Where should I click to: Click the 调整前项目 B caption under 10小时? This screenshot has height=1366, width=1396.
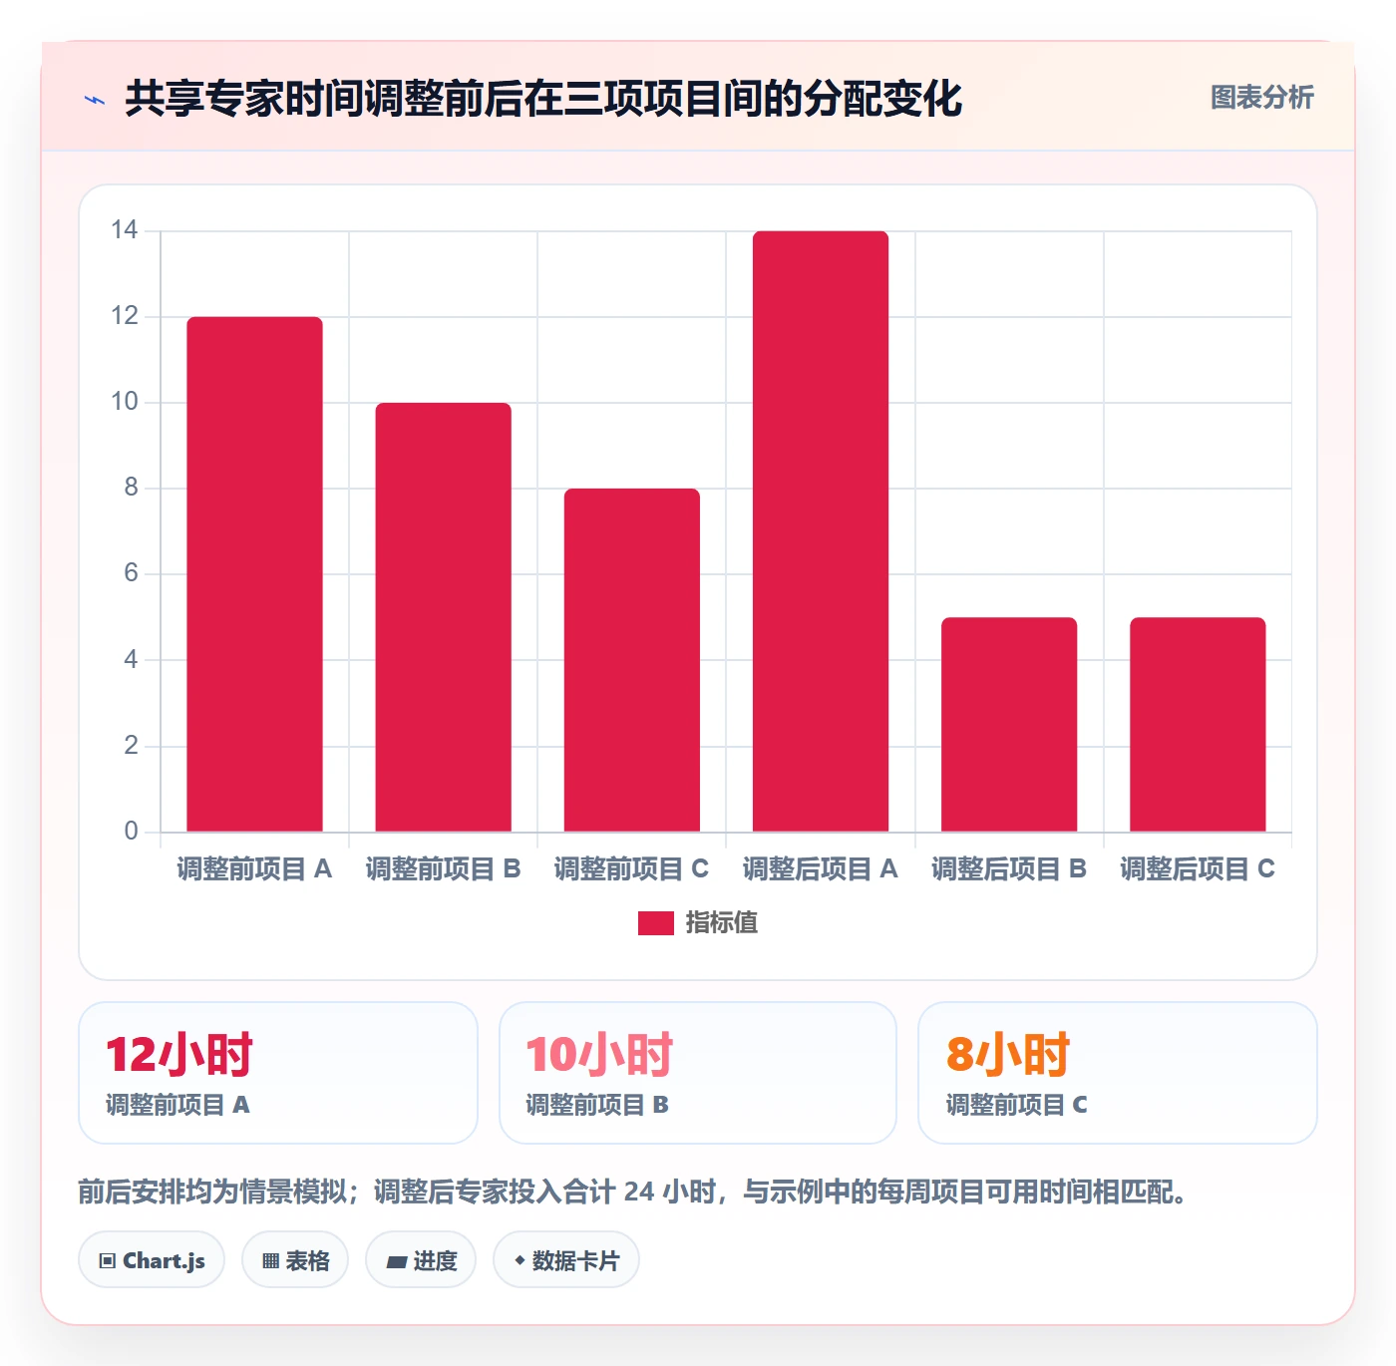pyautogui.click(x=597, y=1105)
